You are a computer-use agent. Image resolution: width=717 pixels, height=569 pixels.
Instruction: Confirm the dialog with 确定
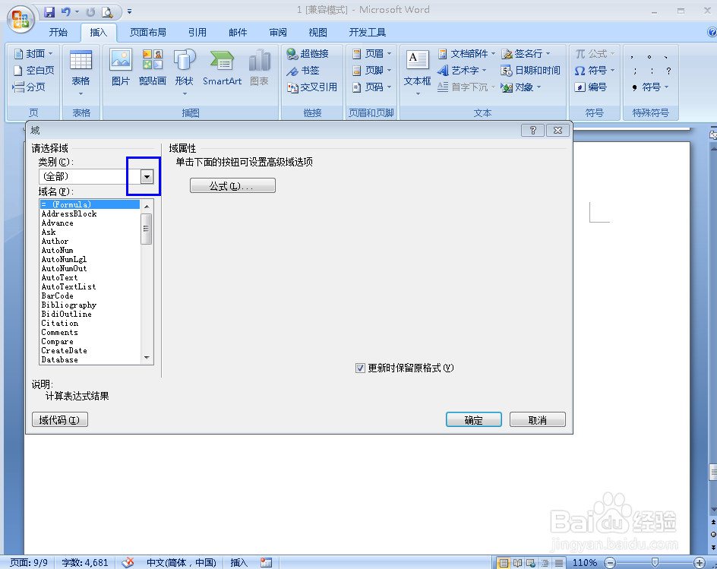click(474, 420)
